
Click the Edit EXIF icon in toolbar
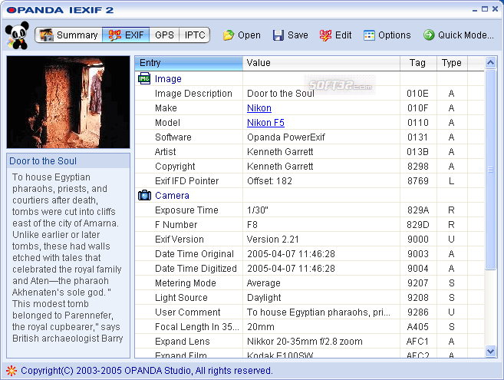(x=325, y=35)
